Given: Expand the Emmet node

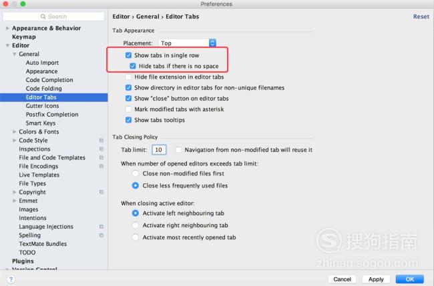Looking at the screenshot, I should (15, 201).
